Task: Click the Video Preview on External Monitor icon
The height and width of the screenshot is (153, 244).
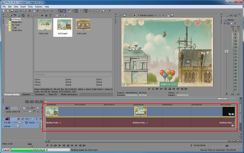Action: [x=124, y=15]
